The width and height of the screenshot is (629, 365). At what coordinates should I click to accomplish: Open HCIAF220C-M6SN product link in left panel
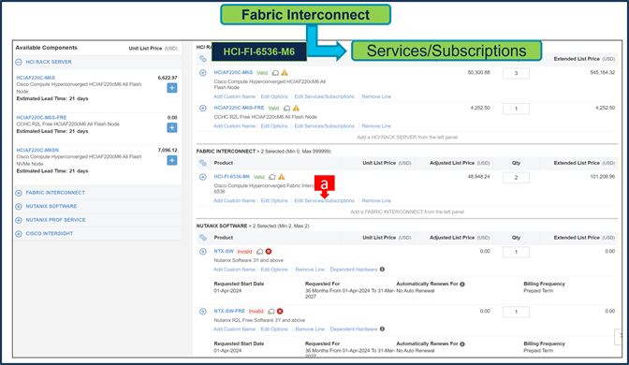(37, 150)
